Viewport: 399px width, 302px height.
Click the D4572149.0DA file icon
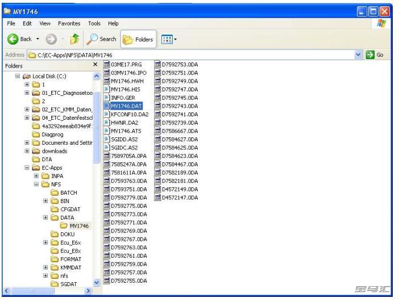pyautogui.click(x=158, y=189)
